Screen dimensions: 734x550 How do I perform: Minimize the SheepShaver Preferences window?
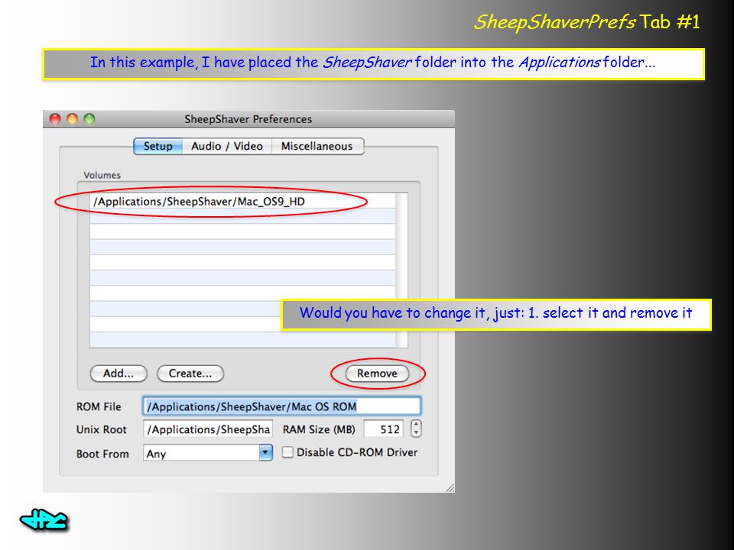[72, 119]
